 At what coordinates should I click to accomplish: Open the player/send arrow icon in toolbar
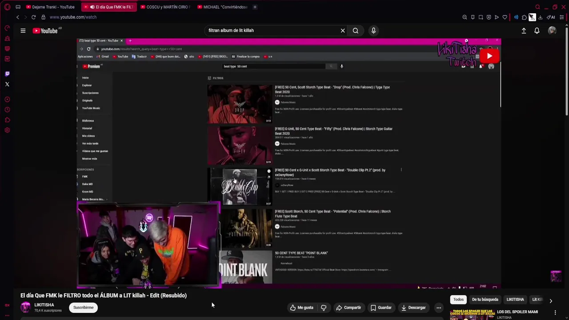coord(497,17)
